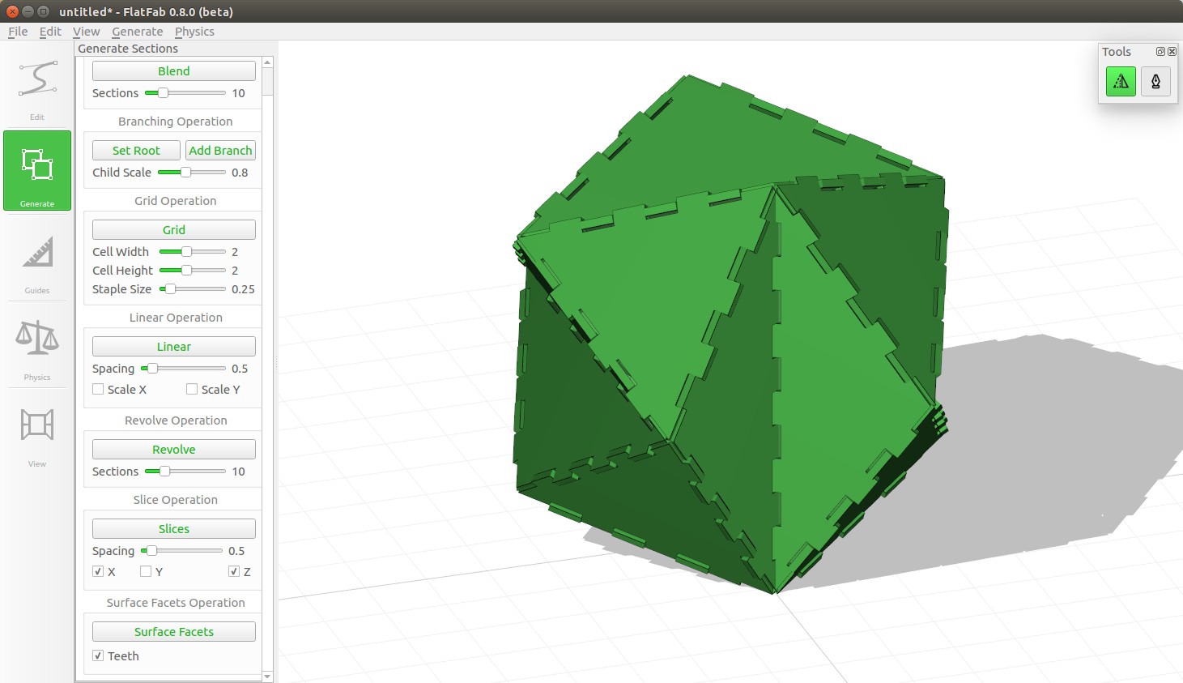This screenshot has width=1183, height=683.
Task: Uncheck the Z slice axis checkbox
Action: pos(234,572)
